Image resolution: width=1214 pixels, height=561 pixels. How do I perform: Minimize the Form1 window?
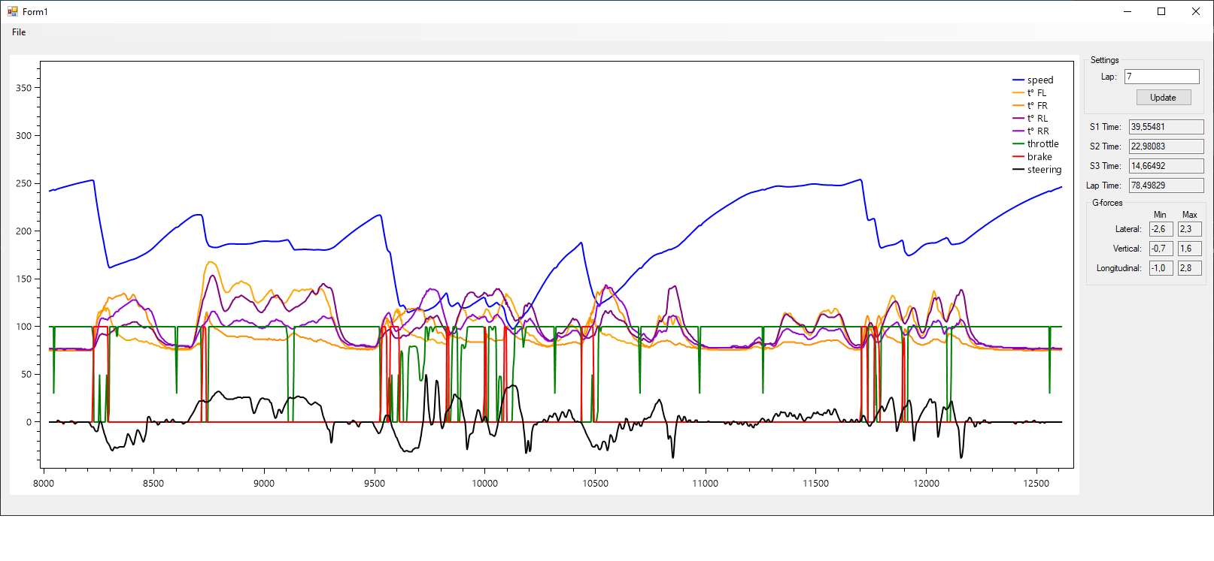(1128, 11)
